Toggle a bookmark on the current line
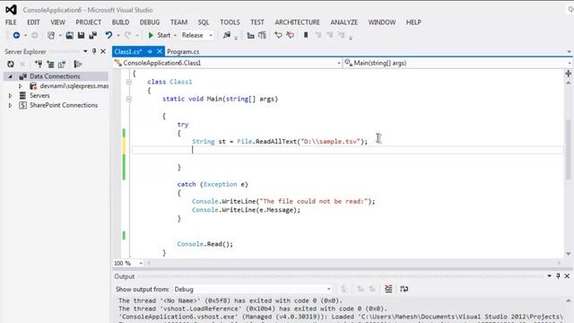The height and width of the screenshot is (323, 574). pos(306,35)
